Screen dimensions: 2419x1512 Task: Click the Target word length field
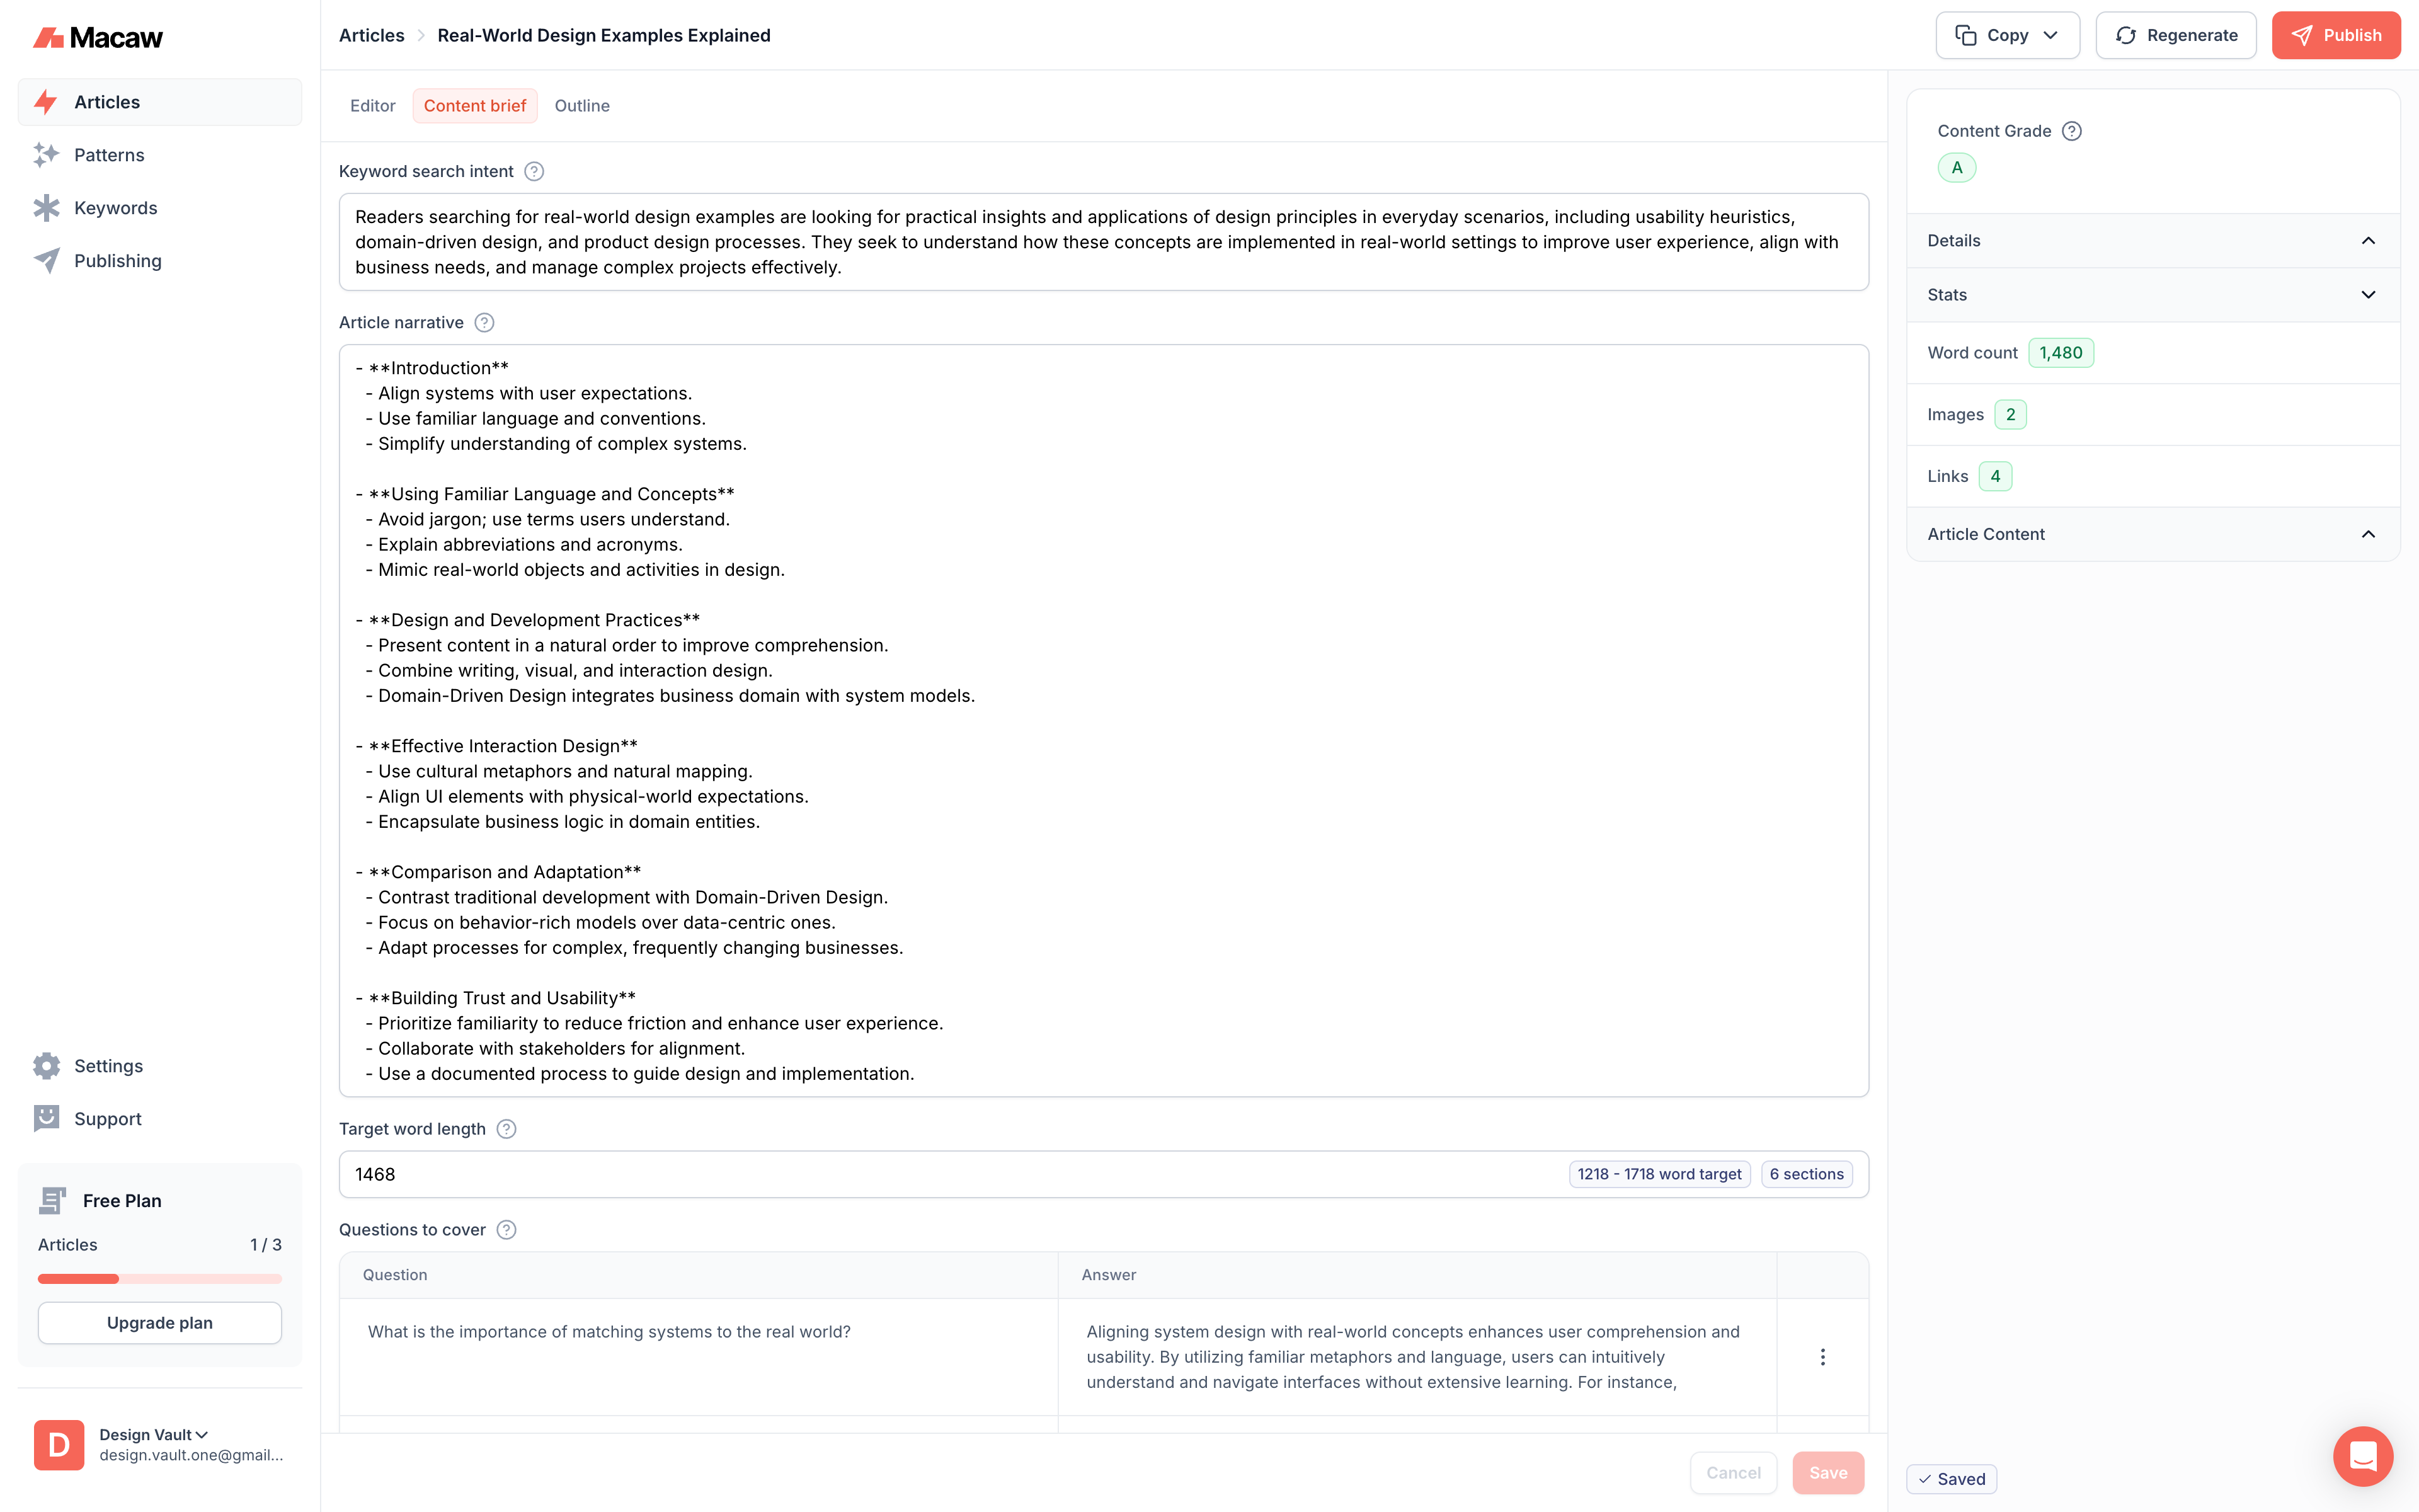[x=949, y=1175]
